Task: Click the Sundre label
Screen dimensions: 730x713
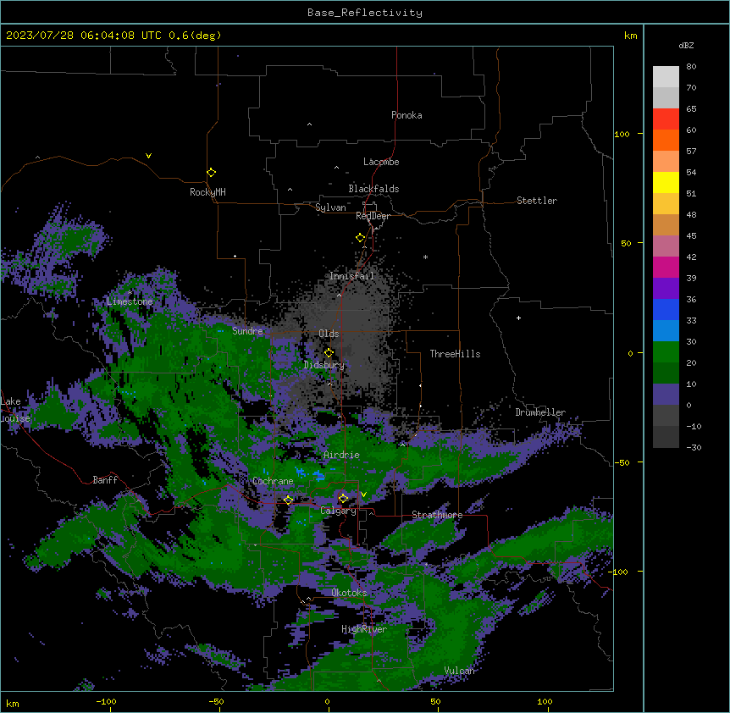Action: tap(247, 331)
